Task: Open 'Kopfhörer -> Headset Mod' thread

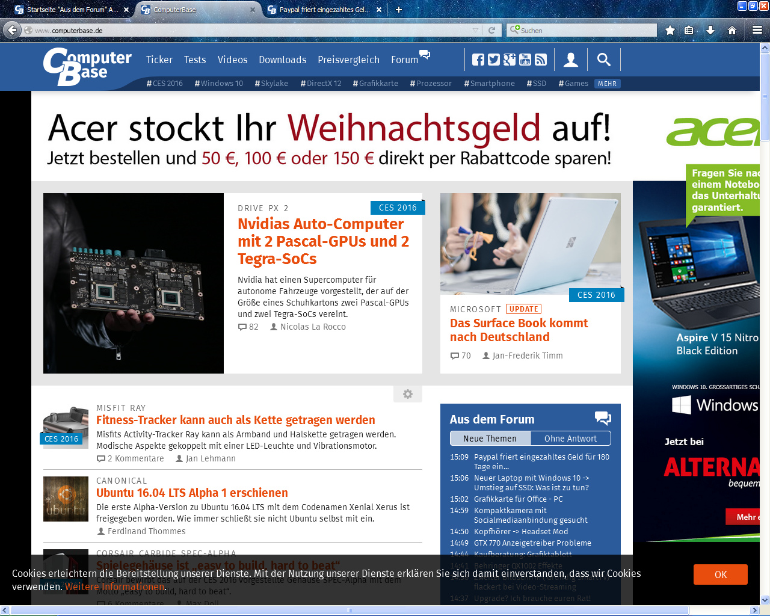Action: coord(521,531)
